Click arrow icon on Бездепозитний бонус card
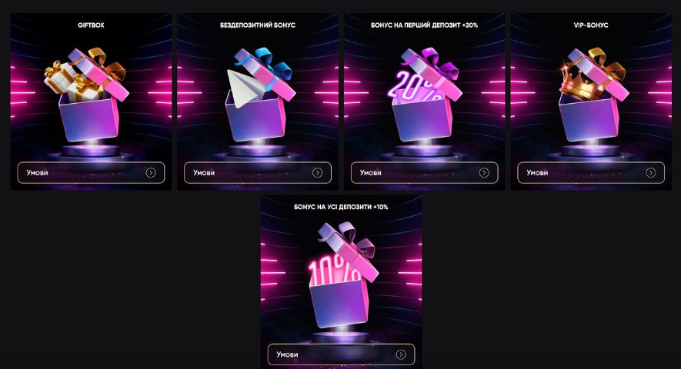Image resolution: width=681 pixels, height=369 pixels. (x=318, y=173)
